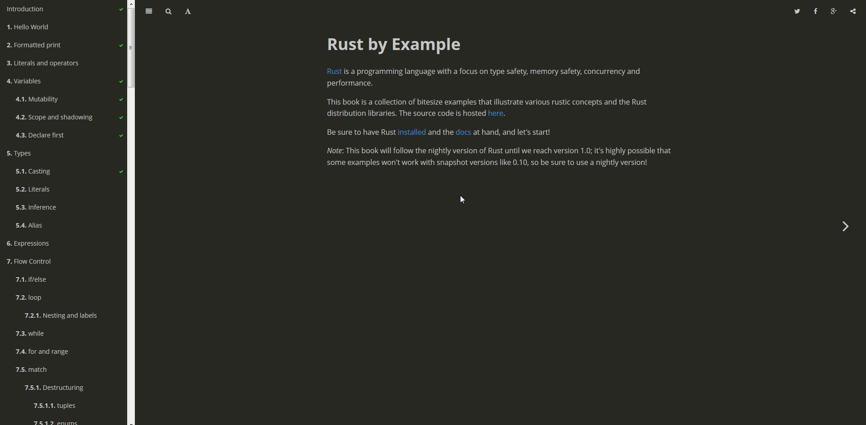The height and width of the screenshot is (425, 866).
Task: Click the Rust by Example heading
Action: pyautogui.click(x=394, y=44)
